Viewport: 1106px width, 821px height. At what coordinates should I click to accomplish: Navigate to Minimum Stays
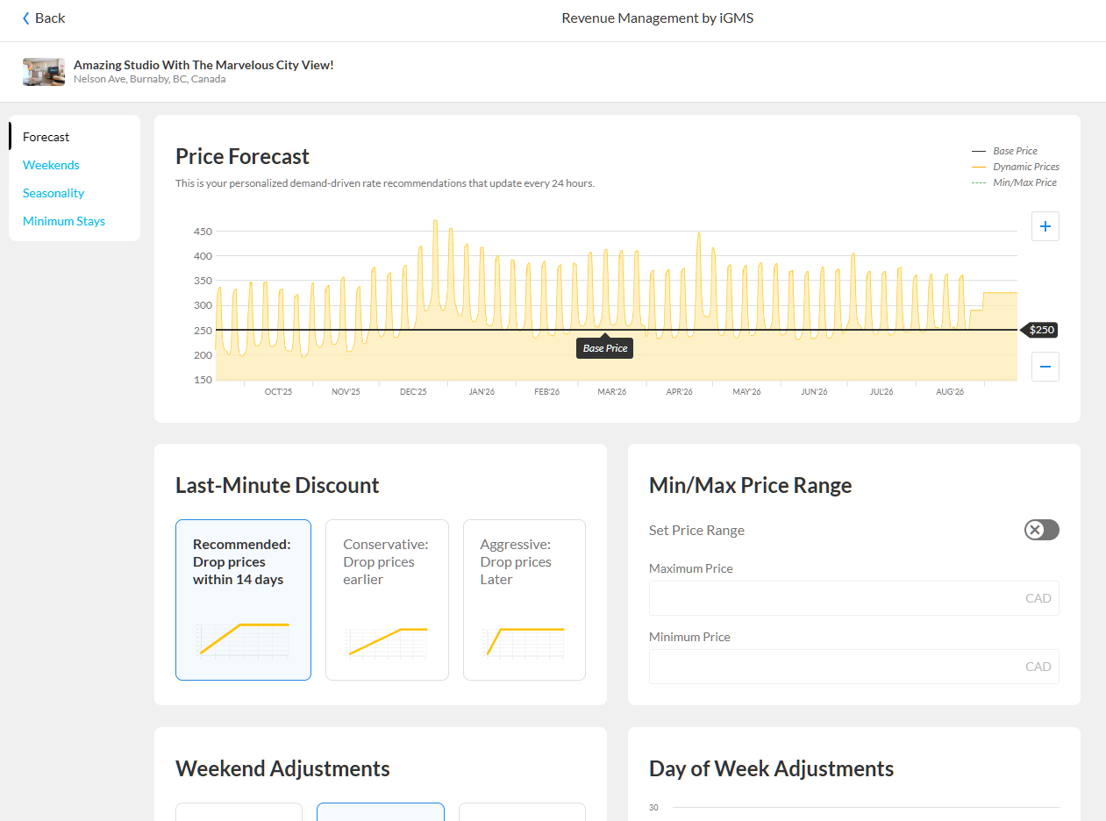(x=64, y=221)
